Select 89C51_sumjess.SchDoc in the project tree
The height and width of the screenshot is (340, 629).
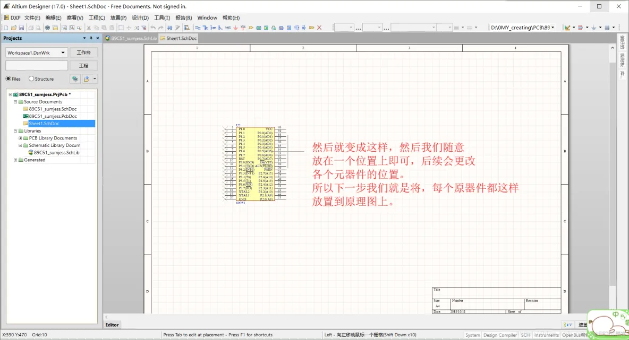coord(53,109)
